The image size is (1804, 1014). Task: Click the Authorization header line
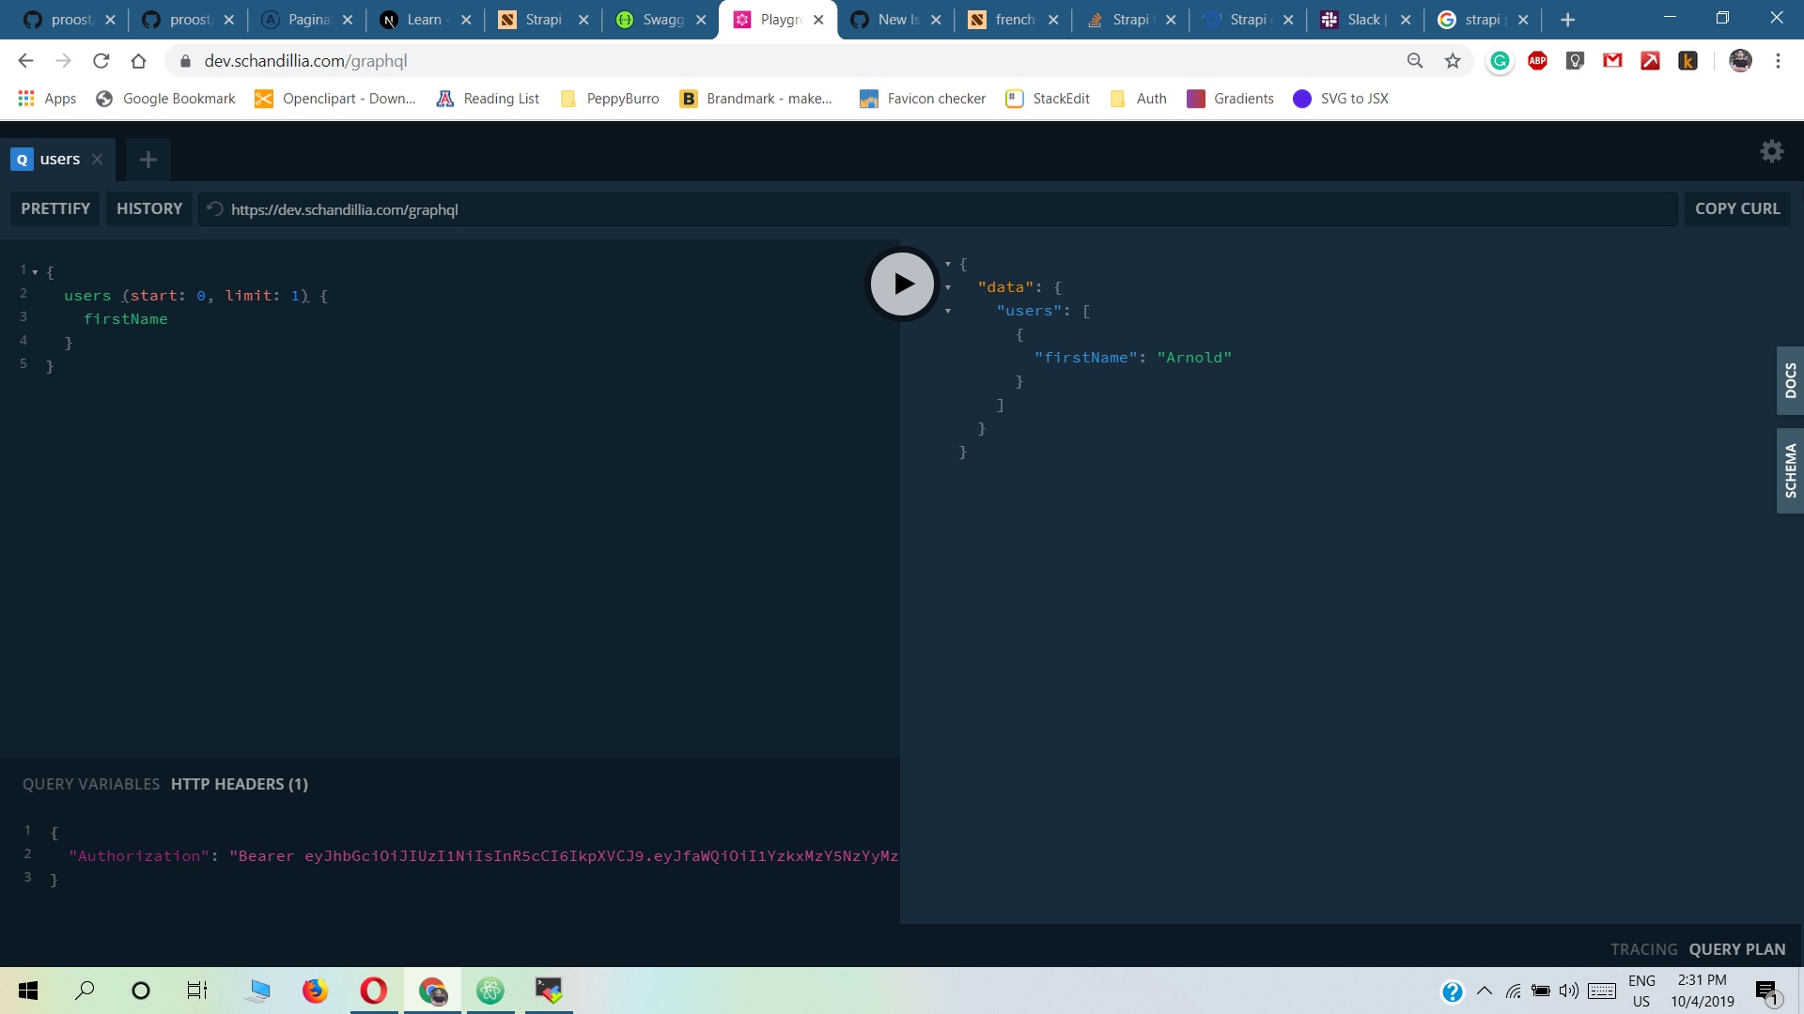483,856
